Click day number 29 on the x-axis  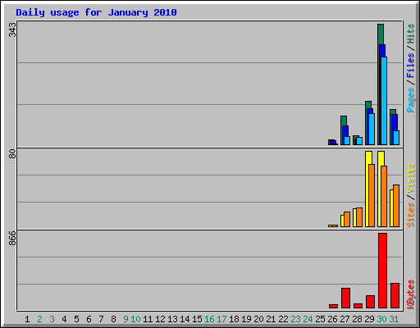coord(369,319)
